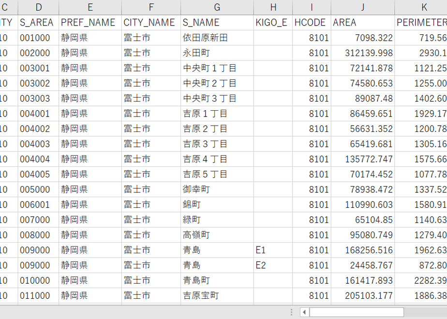The width and height of the screenshot is (447, 319).
Task: Select S_AREA cell 010000
Action: click(x=39, y=280)
